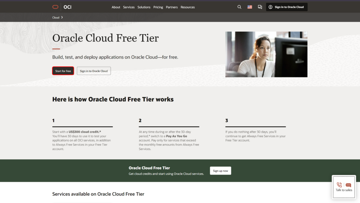Click the Oracle logo icon

(55, 7)
